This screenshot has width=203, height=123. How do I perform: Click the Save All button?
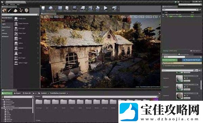tap(26, 93)
